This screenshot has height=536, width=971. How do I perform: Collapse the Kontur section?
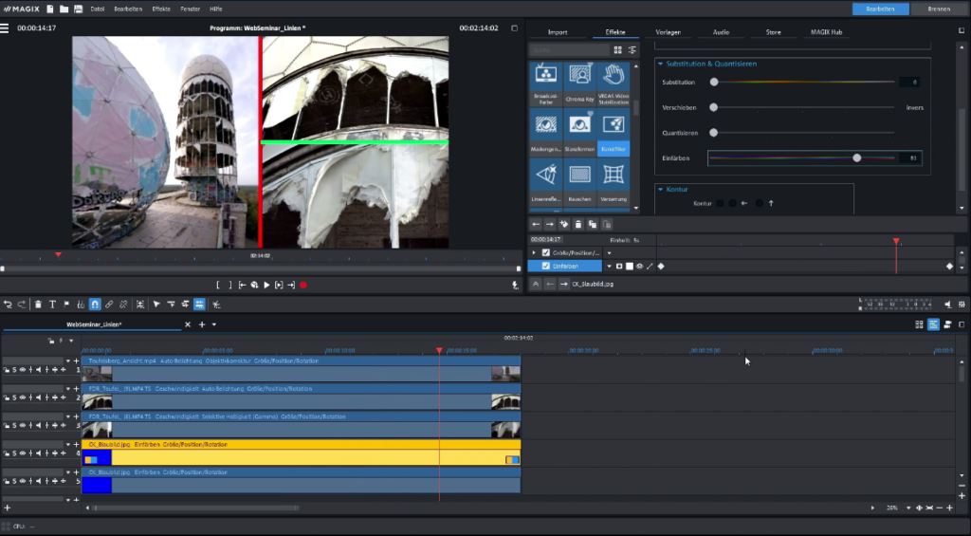[660, 190]
